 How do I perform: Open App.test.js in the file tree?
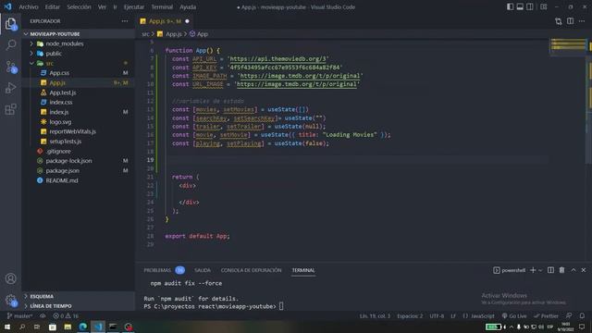pyautogui.click(x=78, y=92)
